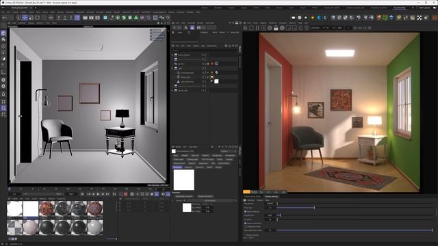Click the target tag on Camera row
This screenshot has height=246, width=438.
point(216,64)
